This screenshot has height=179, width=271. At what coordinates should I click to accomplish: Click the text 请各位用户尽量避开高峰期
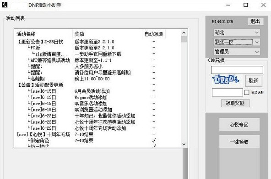(103, 73)
